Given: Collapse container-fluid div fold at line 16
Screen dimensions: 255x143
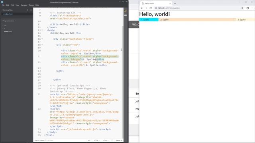Looking at the screenshot, I should [42, 39].
